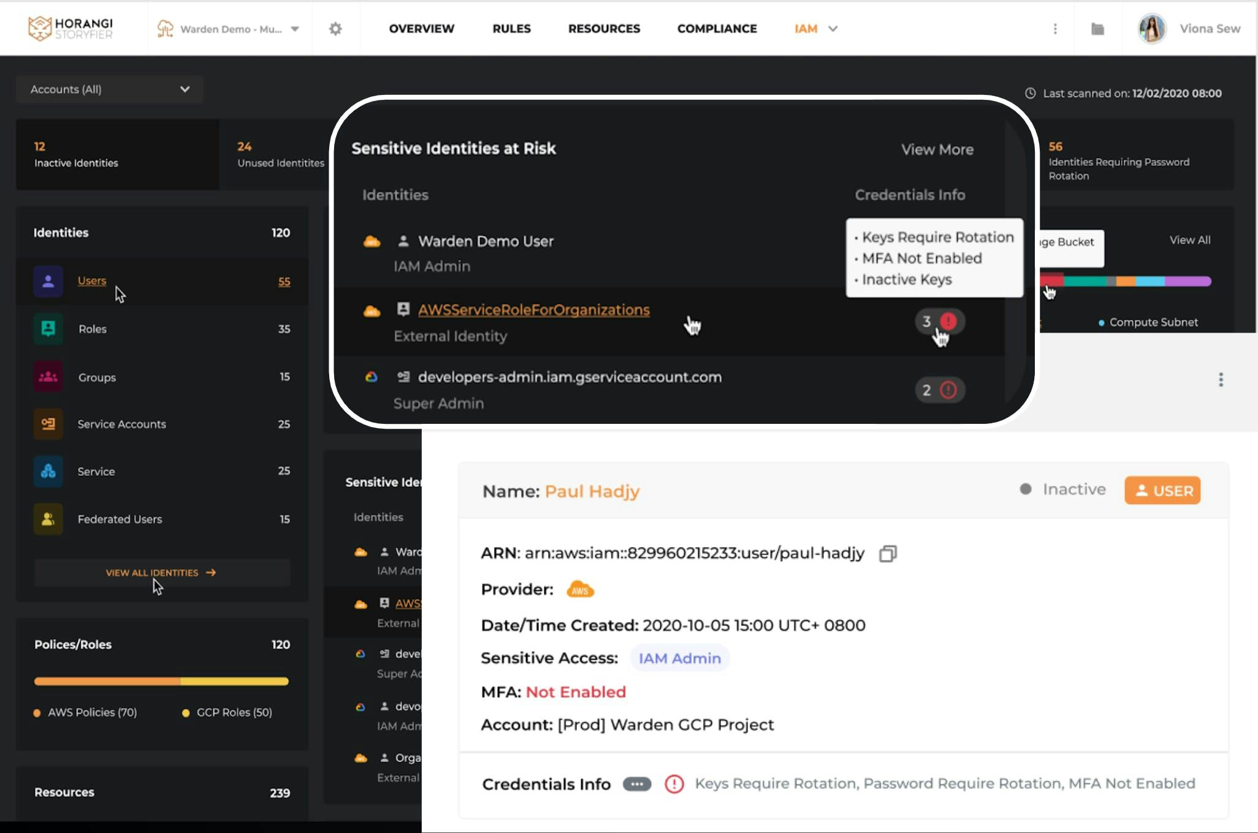This screenshot has width=1258, height=833.
Task: Click the Users count 55
Action: pos(284,282)
